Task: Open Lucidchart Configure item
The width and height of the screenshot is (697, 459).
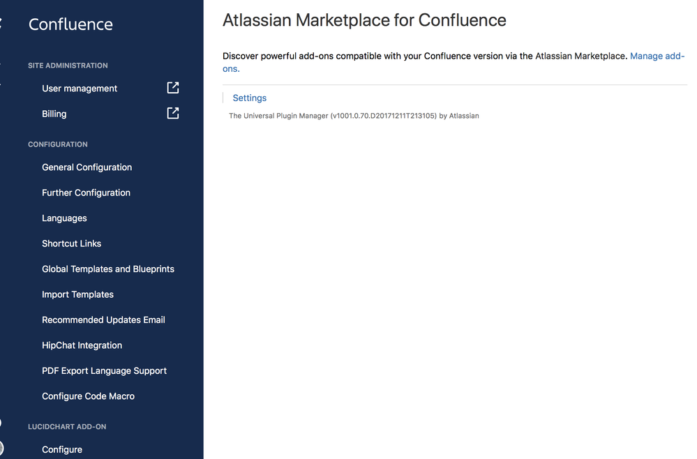Action: 62,450
